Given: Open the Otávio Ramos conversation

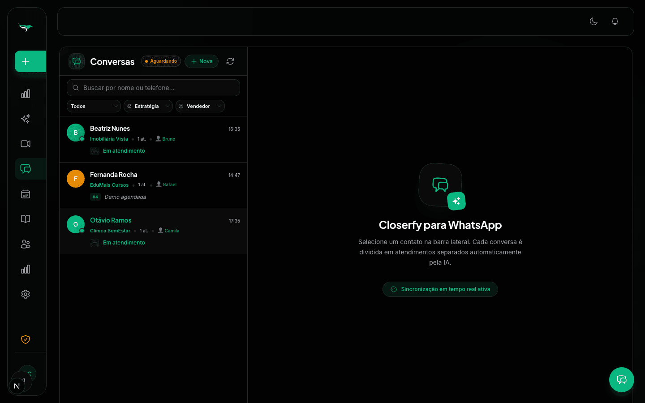Looking at the screenshot, I should click(153, 231).
